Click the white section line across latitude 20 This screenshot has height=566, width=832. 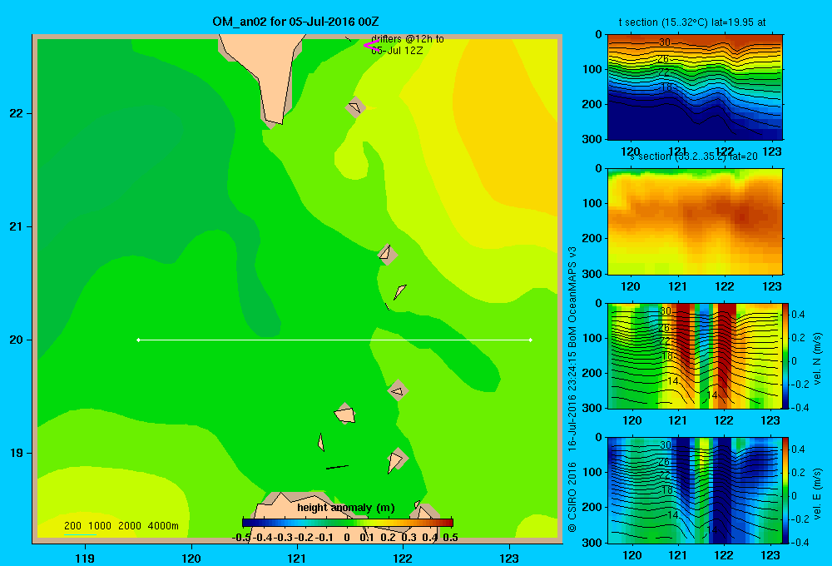(334, 340)
